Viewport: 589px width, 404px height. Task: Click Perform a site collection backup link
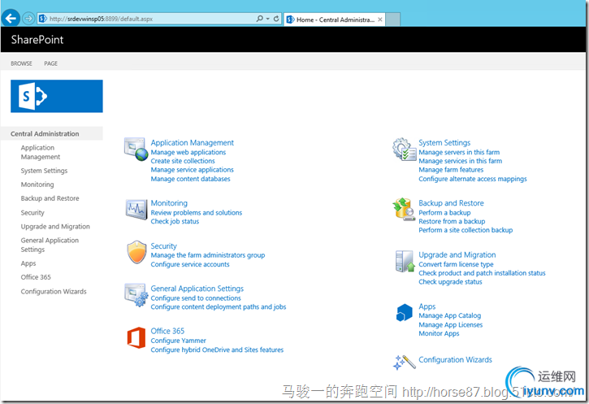click(x=466, y=230)
